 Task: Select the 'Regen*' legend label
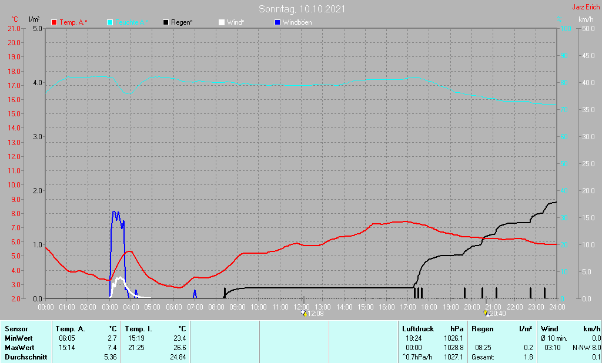(182, 23)
